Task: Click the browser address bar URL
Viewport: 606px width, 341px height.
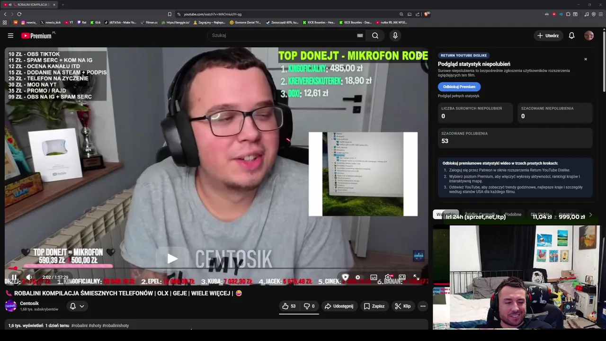Action: [213, 14]
